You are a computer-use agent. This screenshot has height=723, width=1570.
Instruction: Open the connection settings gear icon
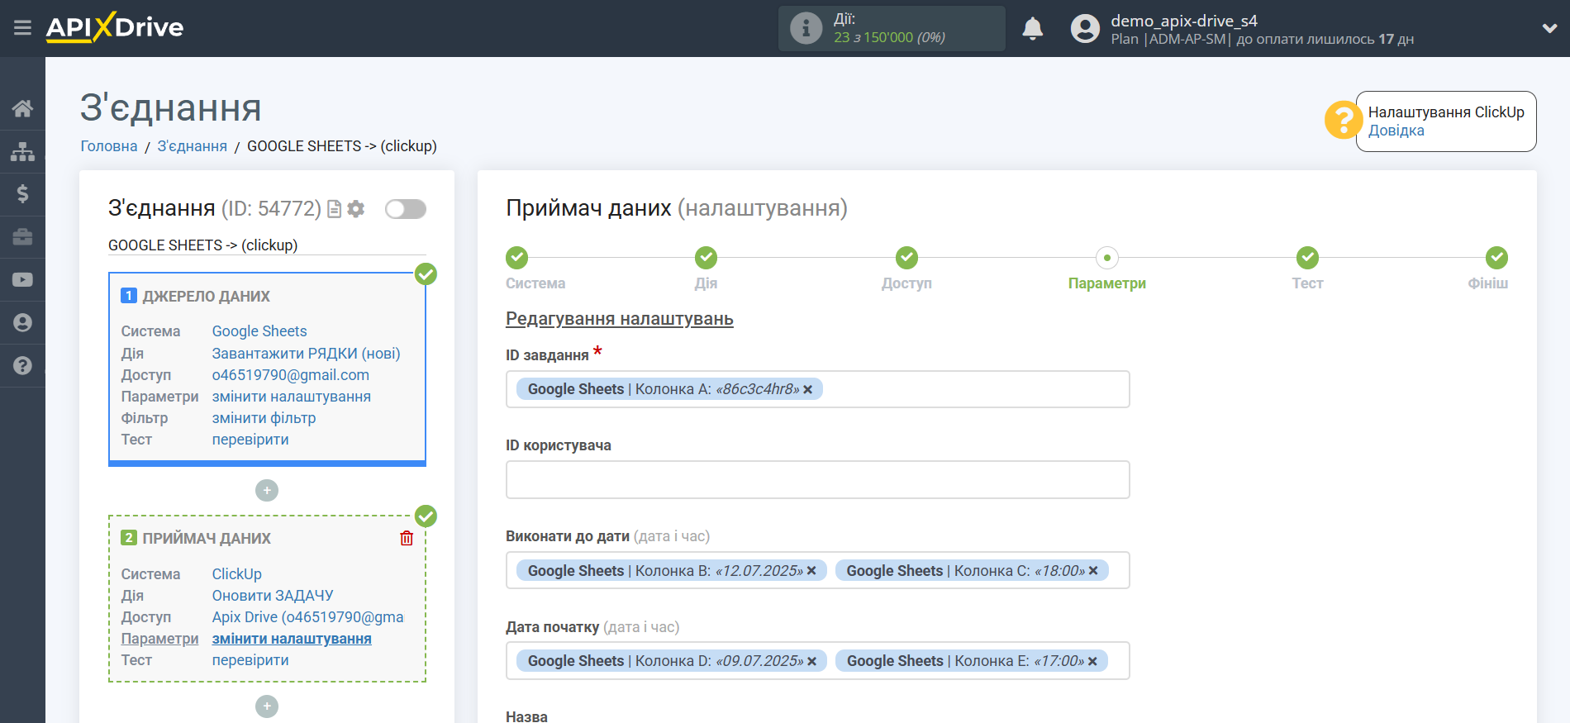click(x=356, y=209)
